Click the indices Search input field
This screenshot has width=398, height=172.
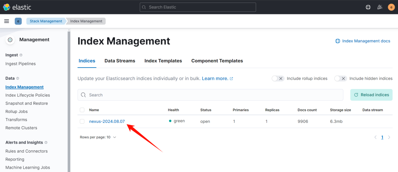pyautogui.click(x=210, y=95)
